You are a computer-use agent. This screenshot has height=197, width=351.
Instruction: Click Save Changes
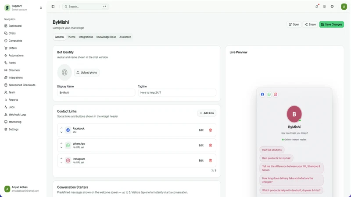[x=332, y=25]
